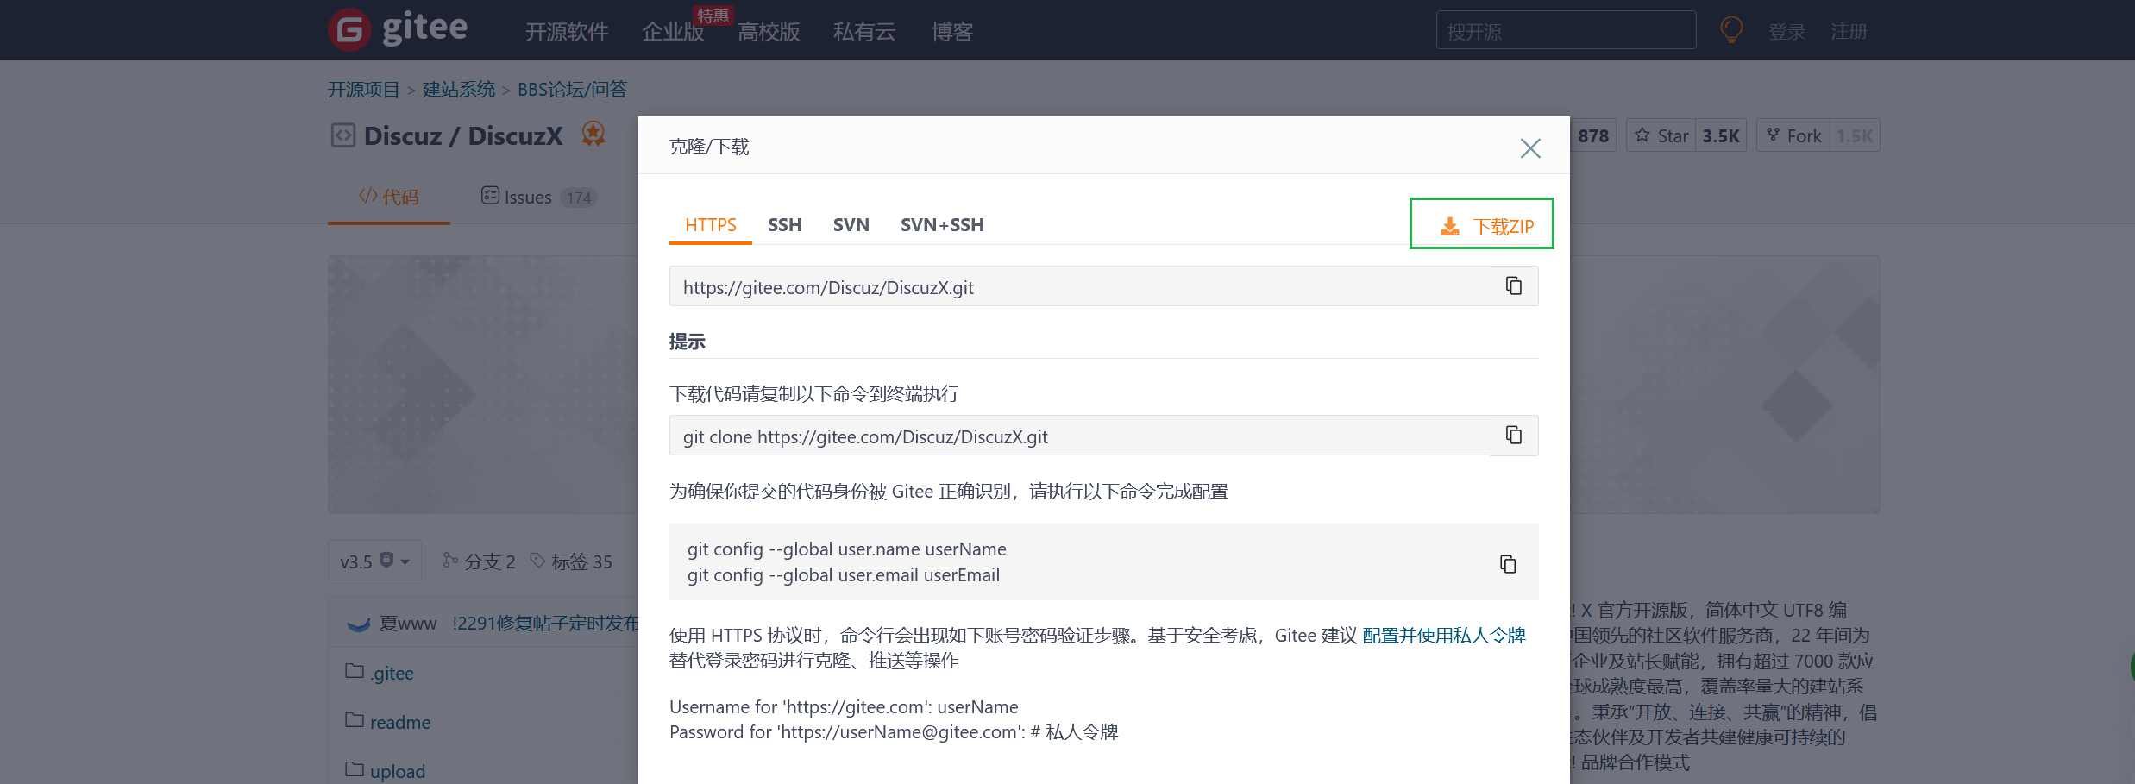Switch to the SVN tab
Viewport: 2135px width, 784px height.
851,225
